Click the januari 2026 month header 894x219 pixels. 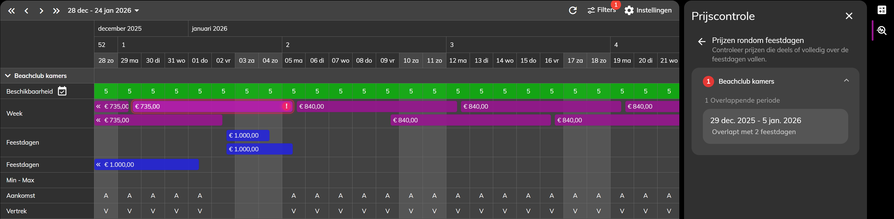(x=433, y=28)
